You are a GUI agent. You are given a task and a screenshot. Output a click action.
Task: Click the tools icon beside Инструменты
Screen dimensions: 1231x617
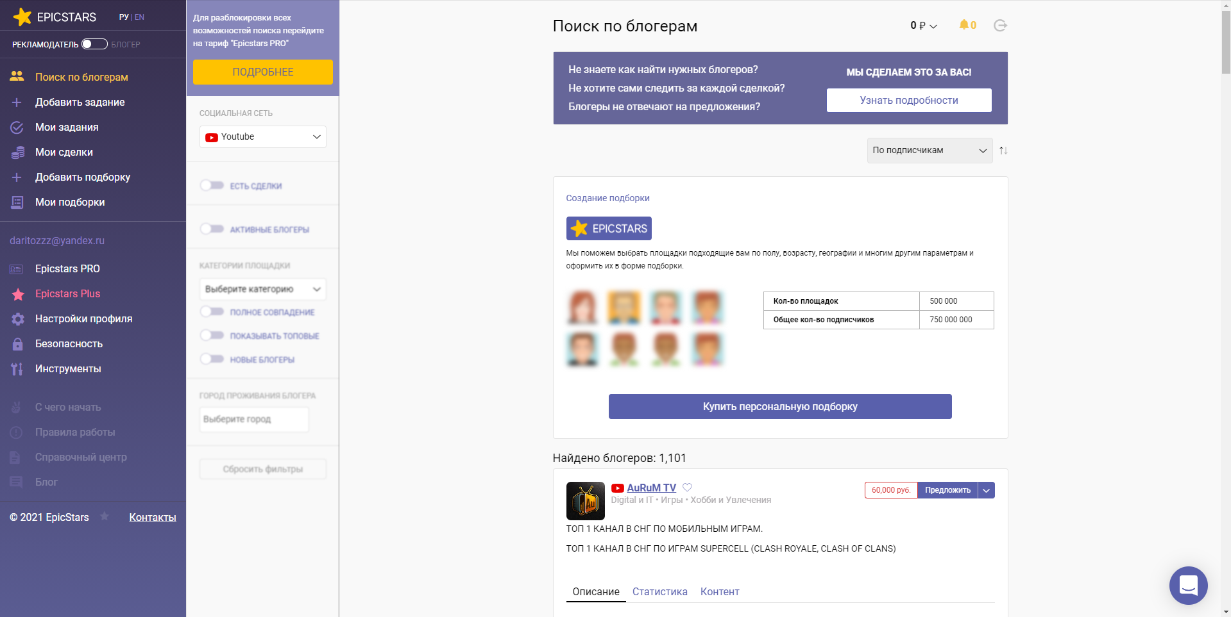17,369
